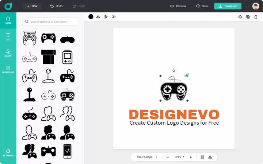Open the user profile avatar
The height and width of the screenshot is (164, 263).
coord(256,6)
